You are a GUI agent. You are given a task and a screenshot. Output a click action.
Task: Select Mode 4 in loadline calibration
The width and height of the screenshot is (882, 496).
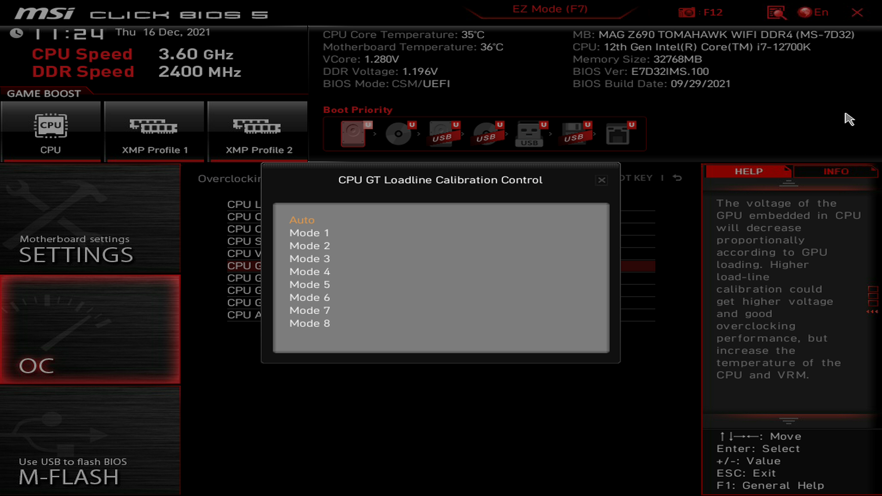310,271
